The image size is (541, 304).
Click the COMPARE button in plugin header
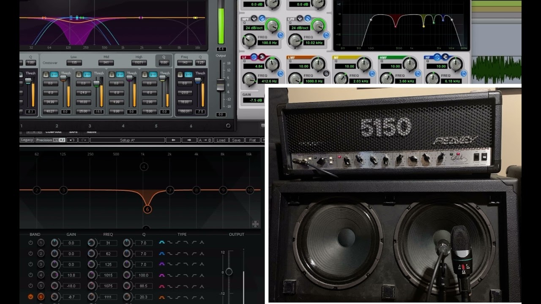point(53,132)
